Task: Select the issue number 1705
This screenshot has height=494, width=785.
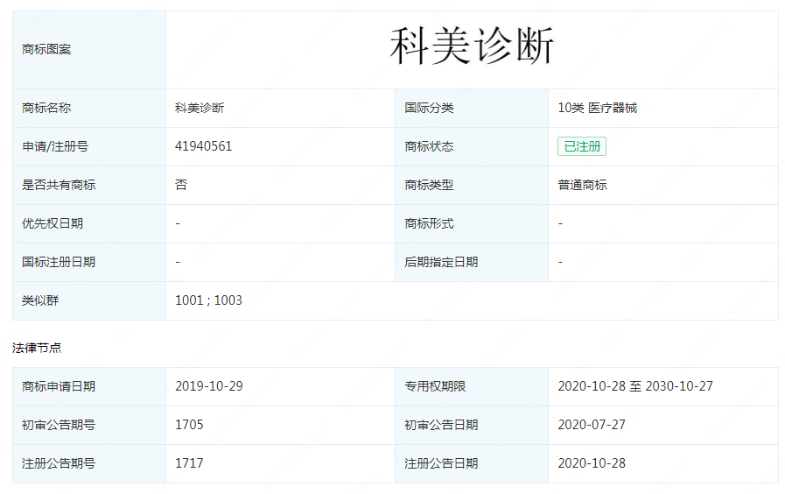Action: (x=189, y=425)
